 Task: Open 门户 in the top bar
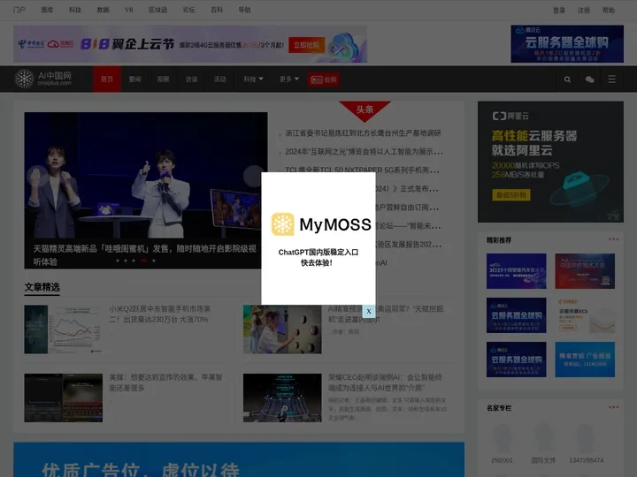pos(19,10)
